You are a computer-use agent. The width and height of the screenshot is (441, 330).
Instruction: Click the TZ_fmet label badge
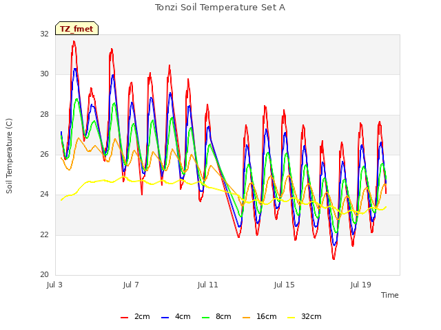(76, 28)
